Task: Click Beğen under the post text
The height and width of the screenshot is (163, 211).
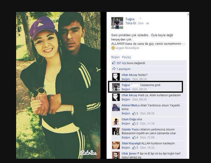Action: [x=116, y=57]
